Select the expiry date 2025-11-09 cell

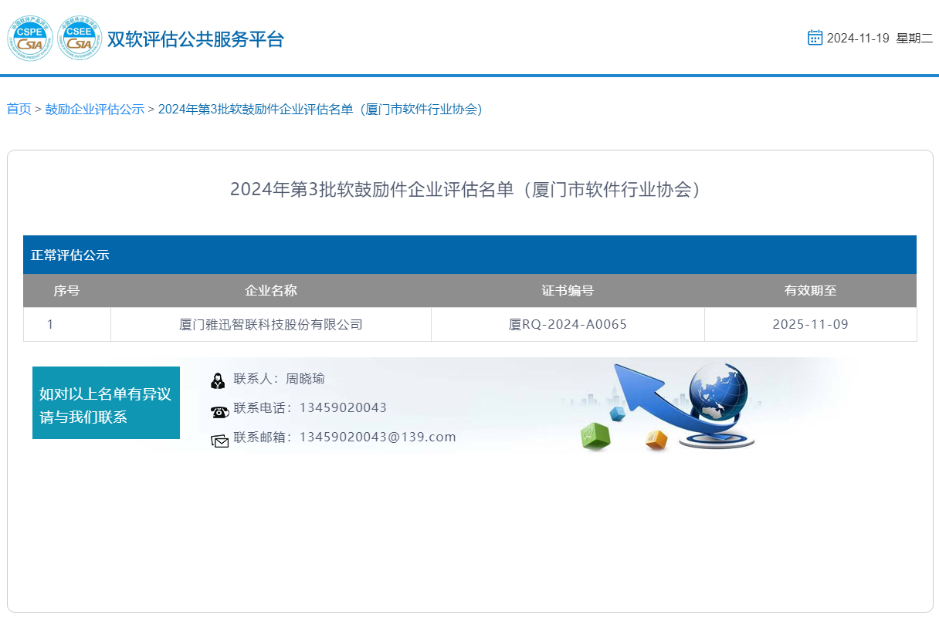click(x=810, y=324)
